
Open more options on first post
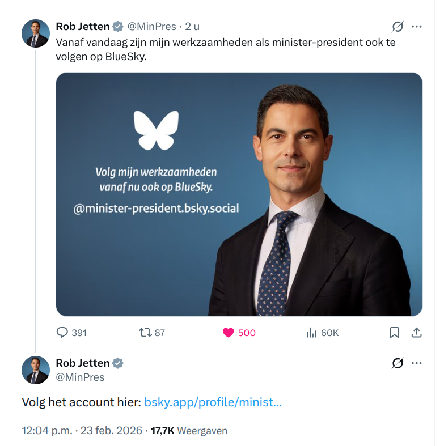[417, 27]
